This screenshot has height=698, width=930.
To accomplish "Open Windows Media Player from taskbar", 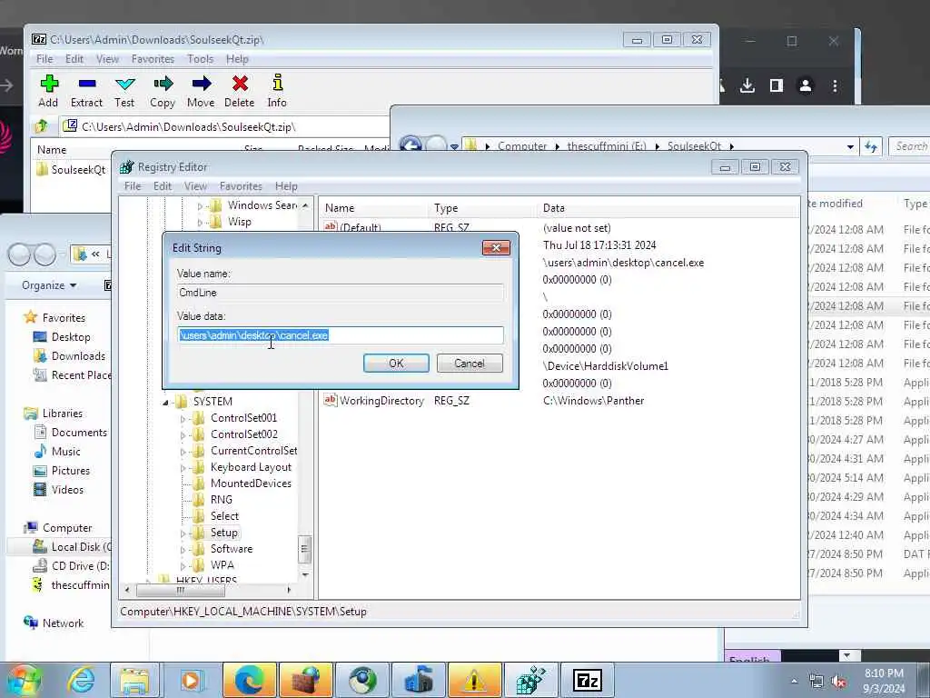I will (191, 680).
